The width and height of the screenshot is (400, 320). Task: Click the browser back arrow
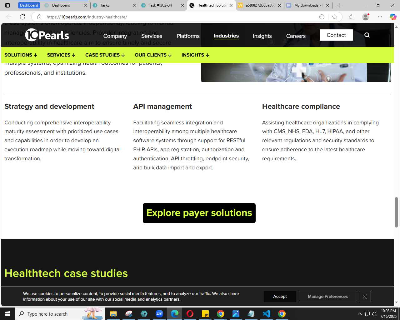coord(9,17)
